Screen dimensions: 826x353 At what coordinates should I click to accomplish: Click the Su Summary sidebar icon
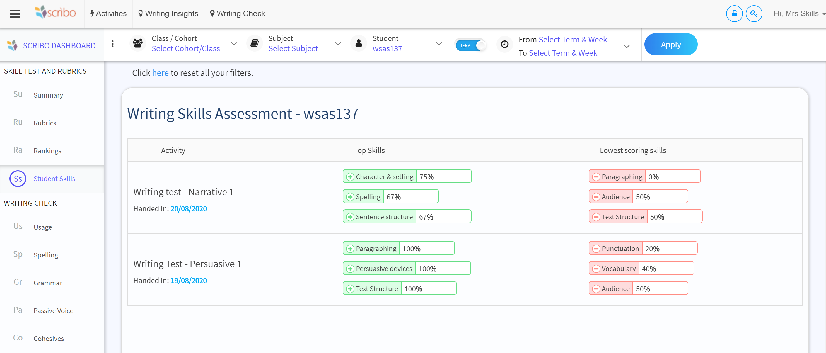18,94
